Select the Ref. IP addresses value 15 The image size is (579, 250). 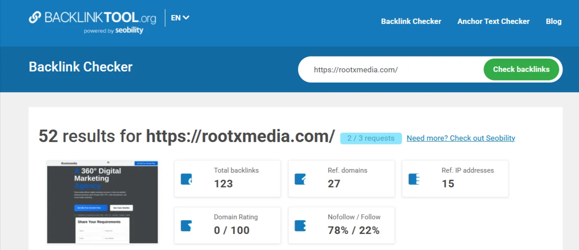point(448,183)
